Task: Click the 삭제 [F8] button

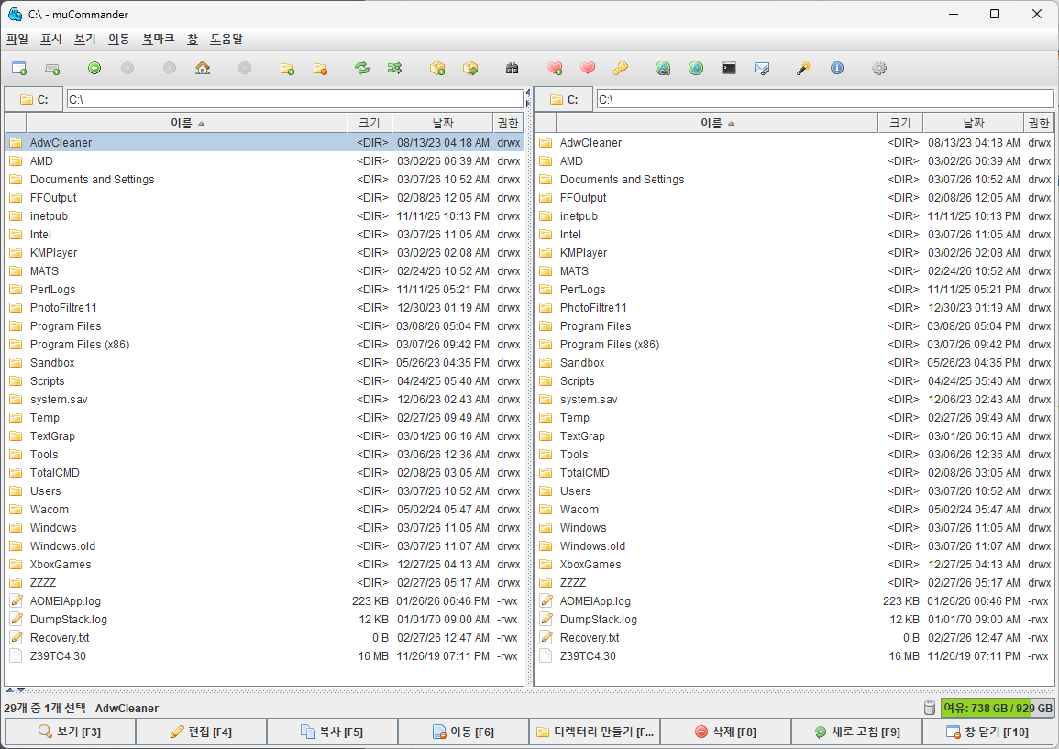Action: click(725, 732)
